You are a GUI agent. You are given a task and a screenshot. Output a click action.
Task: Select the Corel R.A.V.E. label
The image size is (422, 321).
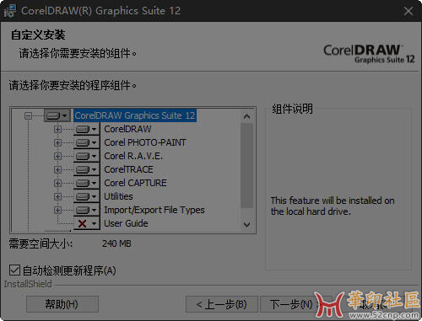(x=133, y=156)
